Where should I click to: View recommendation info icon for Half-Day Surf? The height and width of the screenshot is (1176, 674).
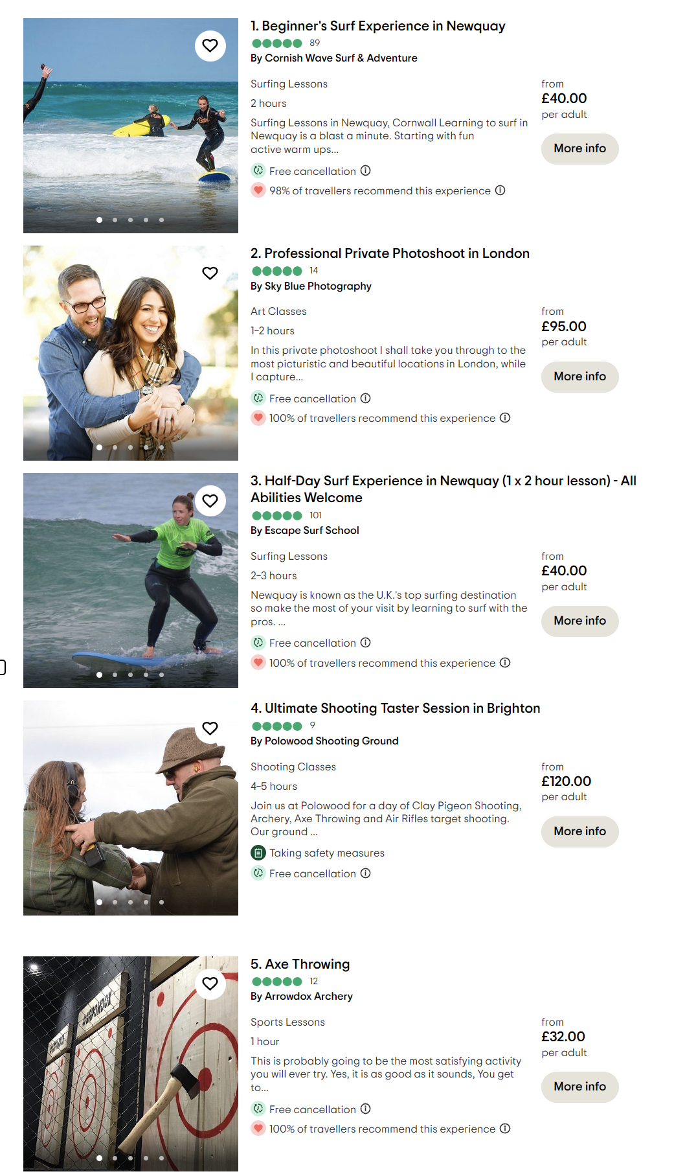tap(505, 662)
